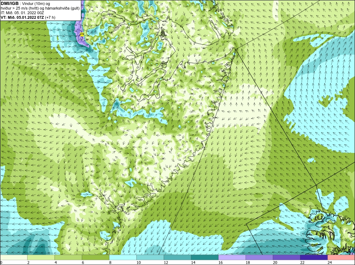Click the yellow 29 gust label
Viewport: 355px width, 265px height.
point(82,34)
